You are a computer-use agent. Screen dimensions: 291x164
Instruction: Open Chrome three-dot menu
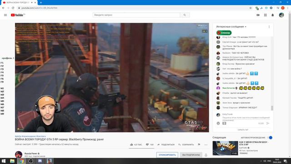point(288,8)
